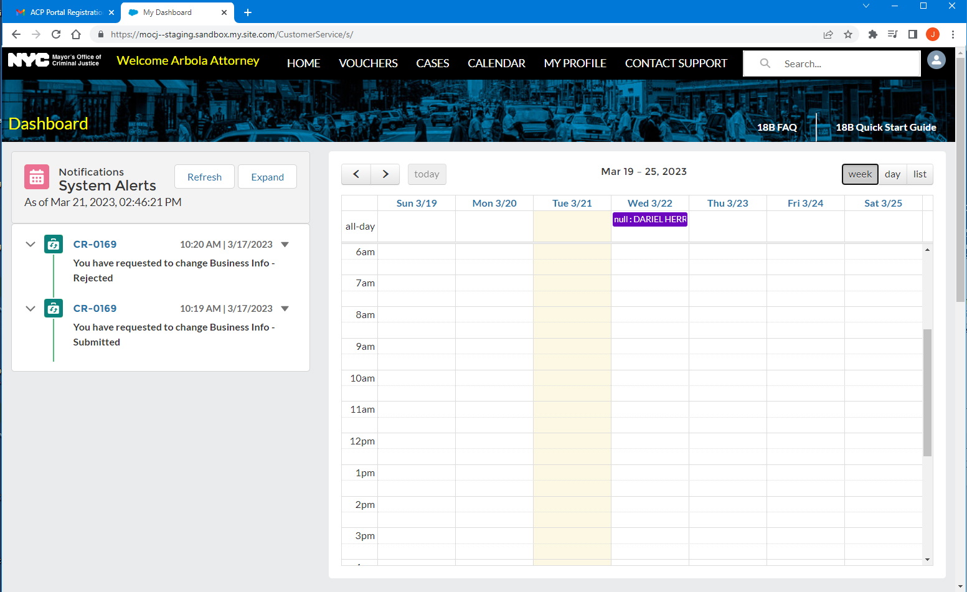Open the browser extensions puzzle icon
Screen dimensions: 967x592
[872, 34]
